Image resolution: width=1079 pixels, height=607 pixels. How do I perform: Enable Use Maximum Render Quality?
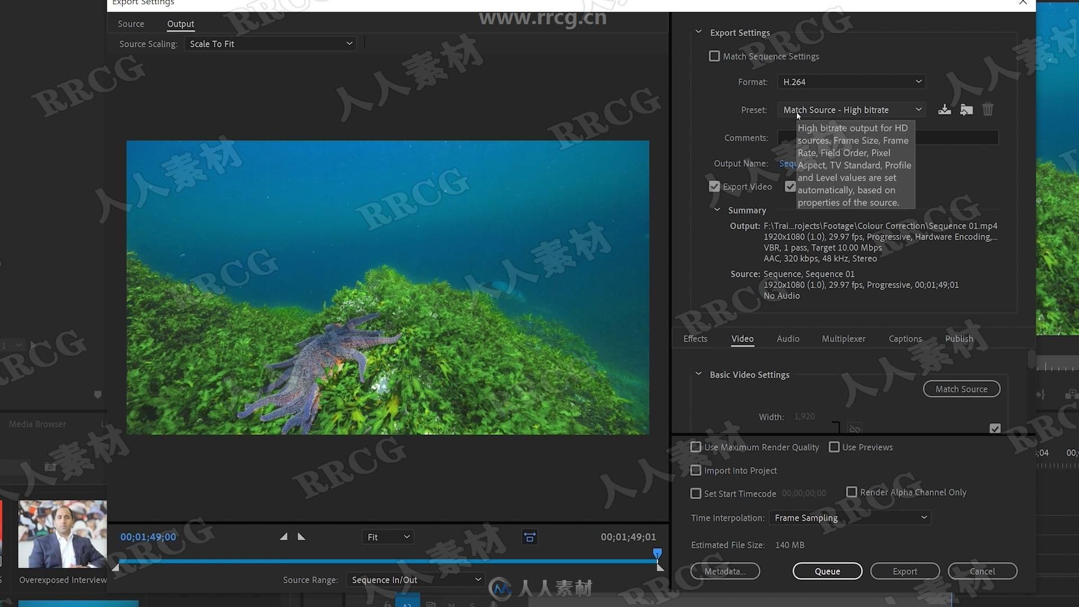[x=696, y=447]
